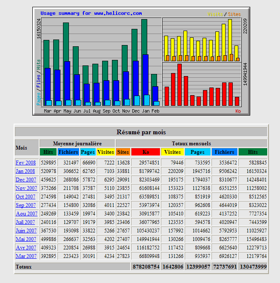280x283 pixels.
Task: Click the green Hits daily average header
Action: click(x=48, y=152)
